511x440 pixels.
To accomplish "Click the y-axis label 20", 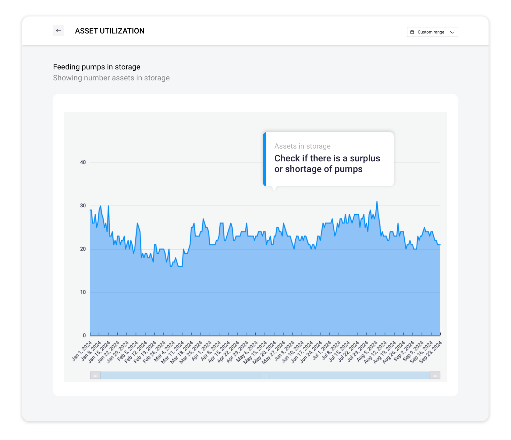I will click(83, 249).
